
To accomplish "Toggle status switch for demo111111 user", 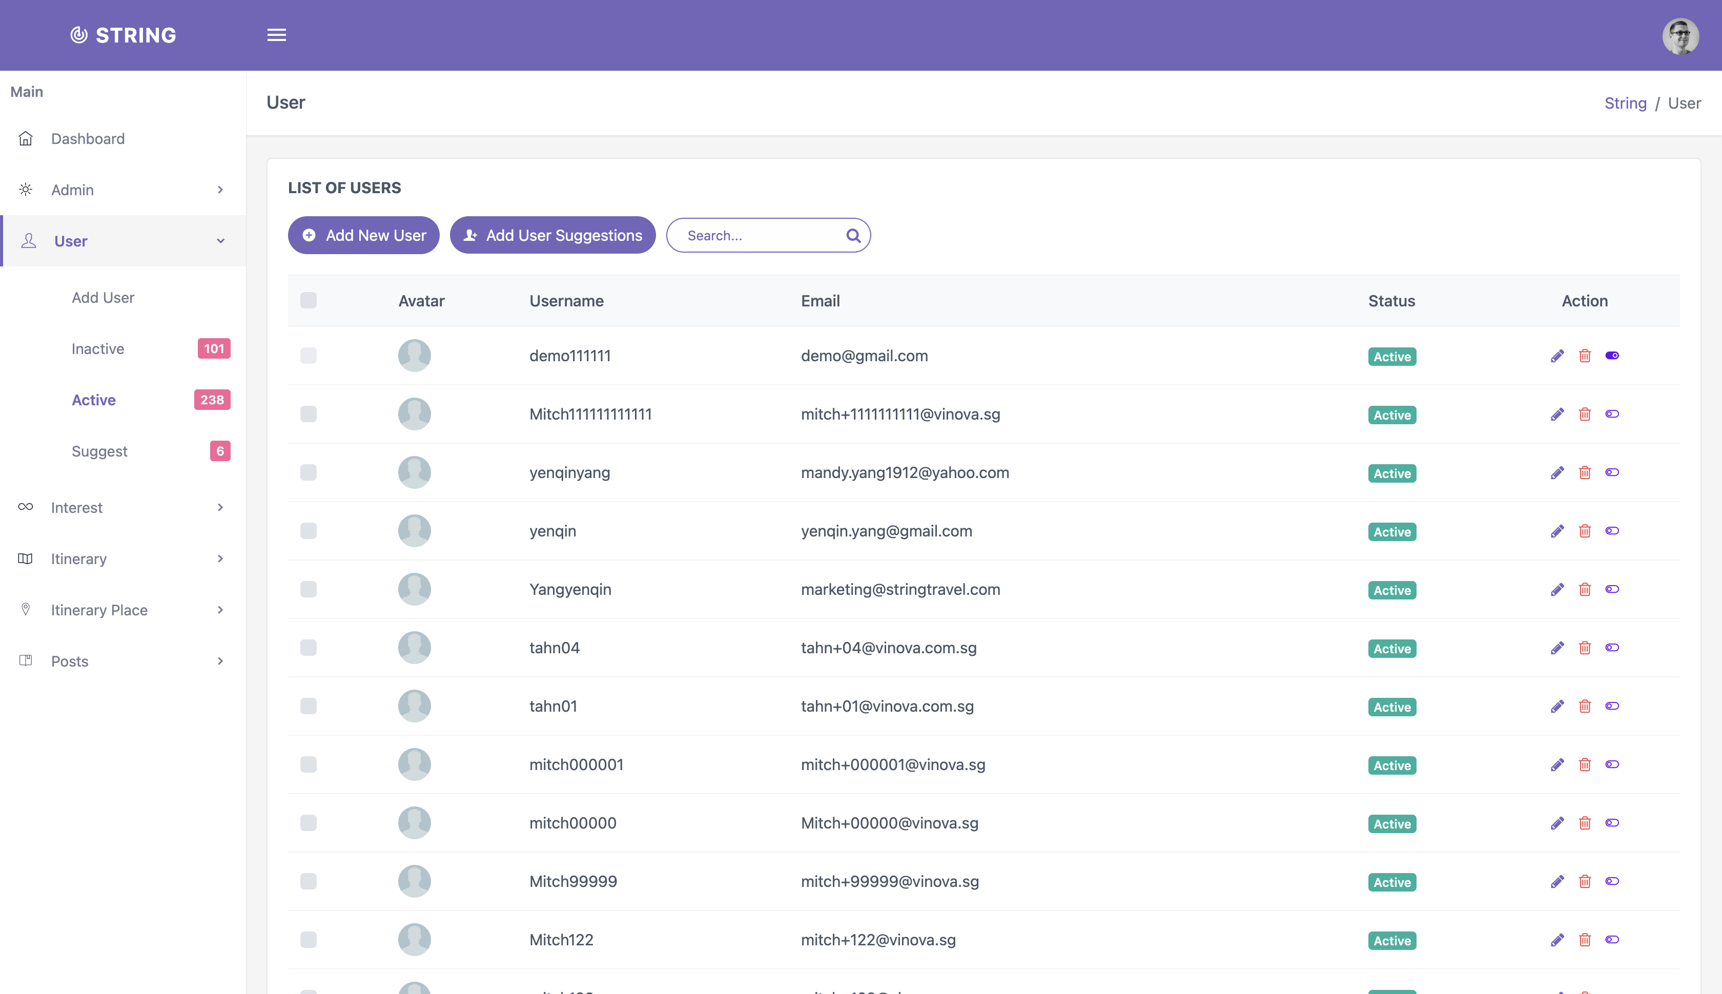I will click(x=1612, y=356).
